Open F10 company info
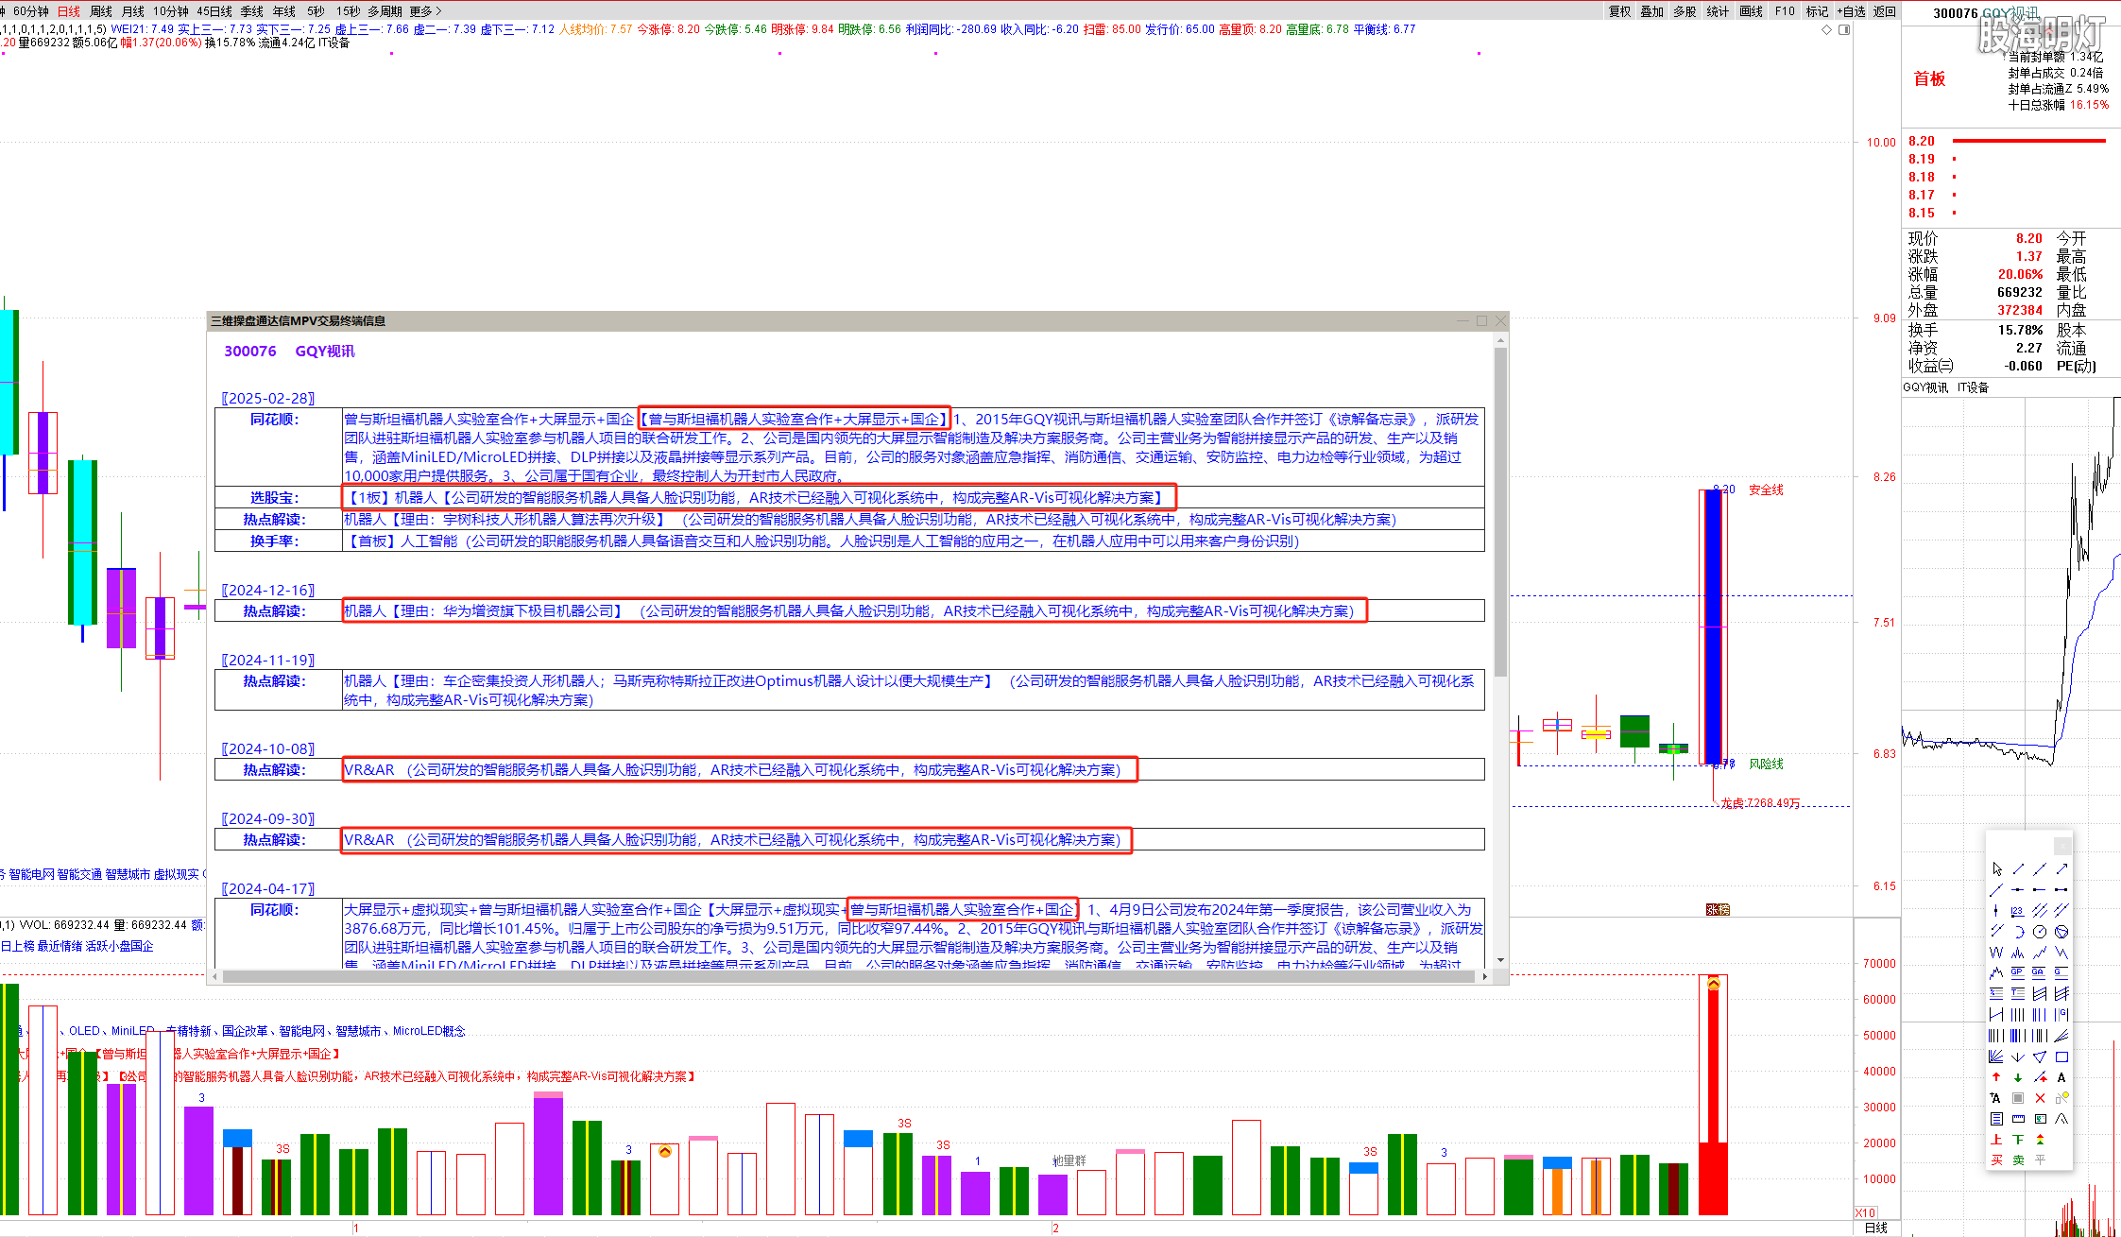Viewport: 2121px width, 1237px height. click(1785, 11)
